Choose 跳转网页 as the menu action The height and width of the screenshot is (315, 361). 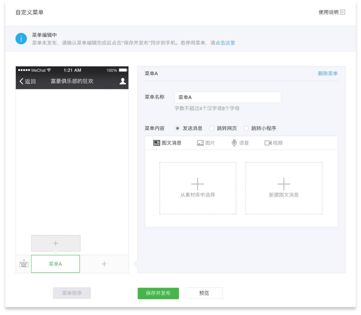point(212,128)
